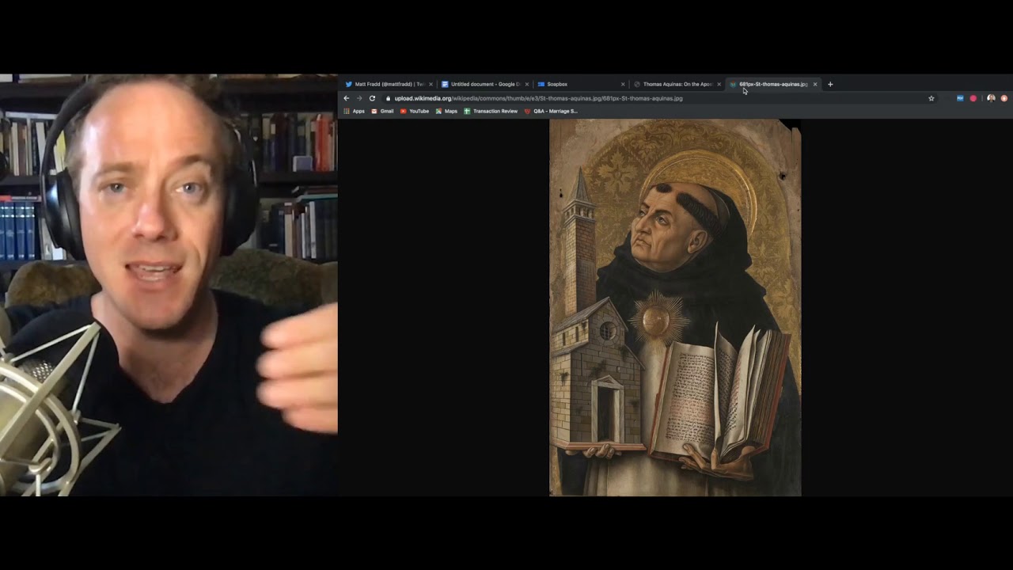Open the Apps bookmark shortcut
Viewport: 1013px width, 570px height.
click(354, 111)
